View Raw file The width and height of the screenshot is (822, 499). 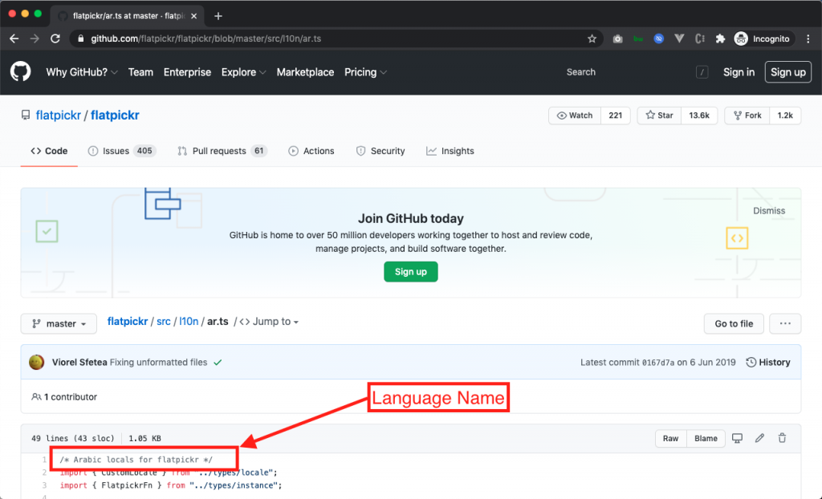(670, 438)
